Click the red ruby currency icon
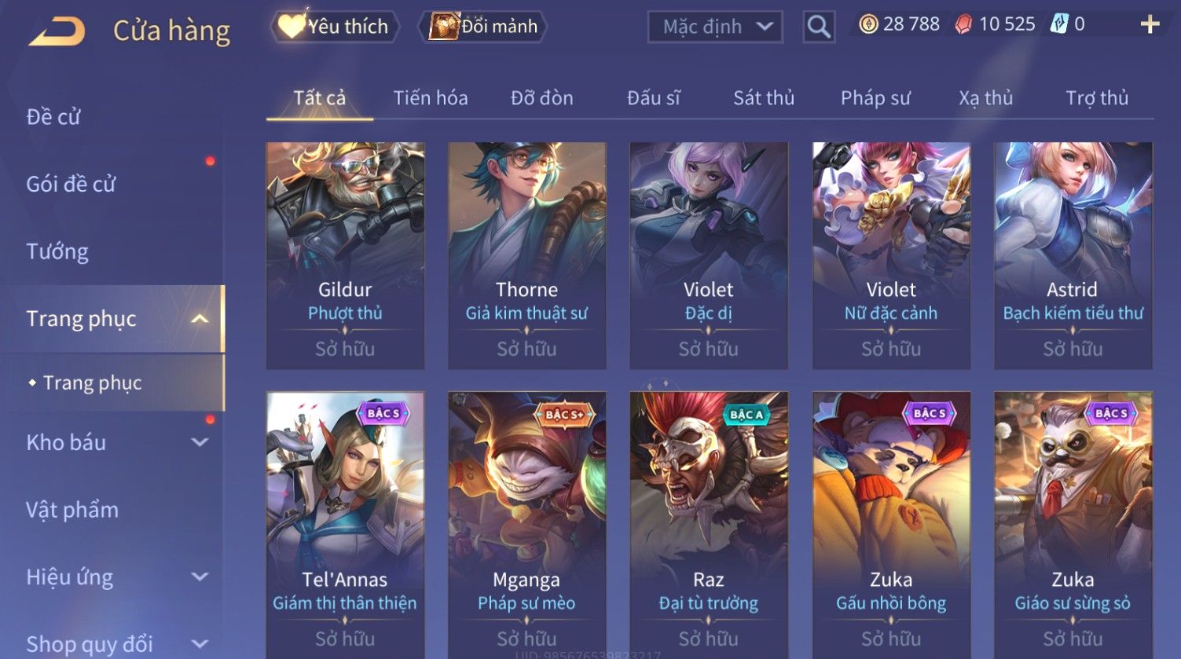Image resolution: width=1181 pixels, height=659 pixels. 963,25
